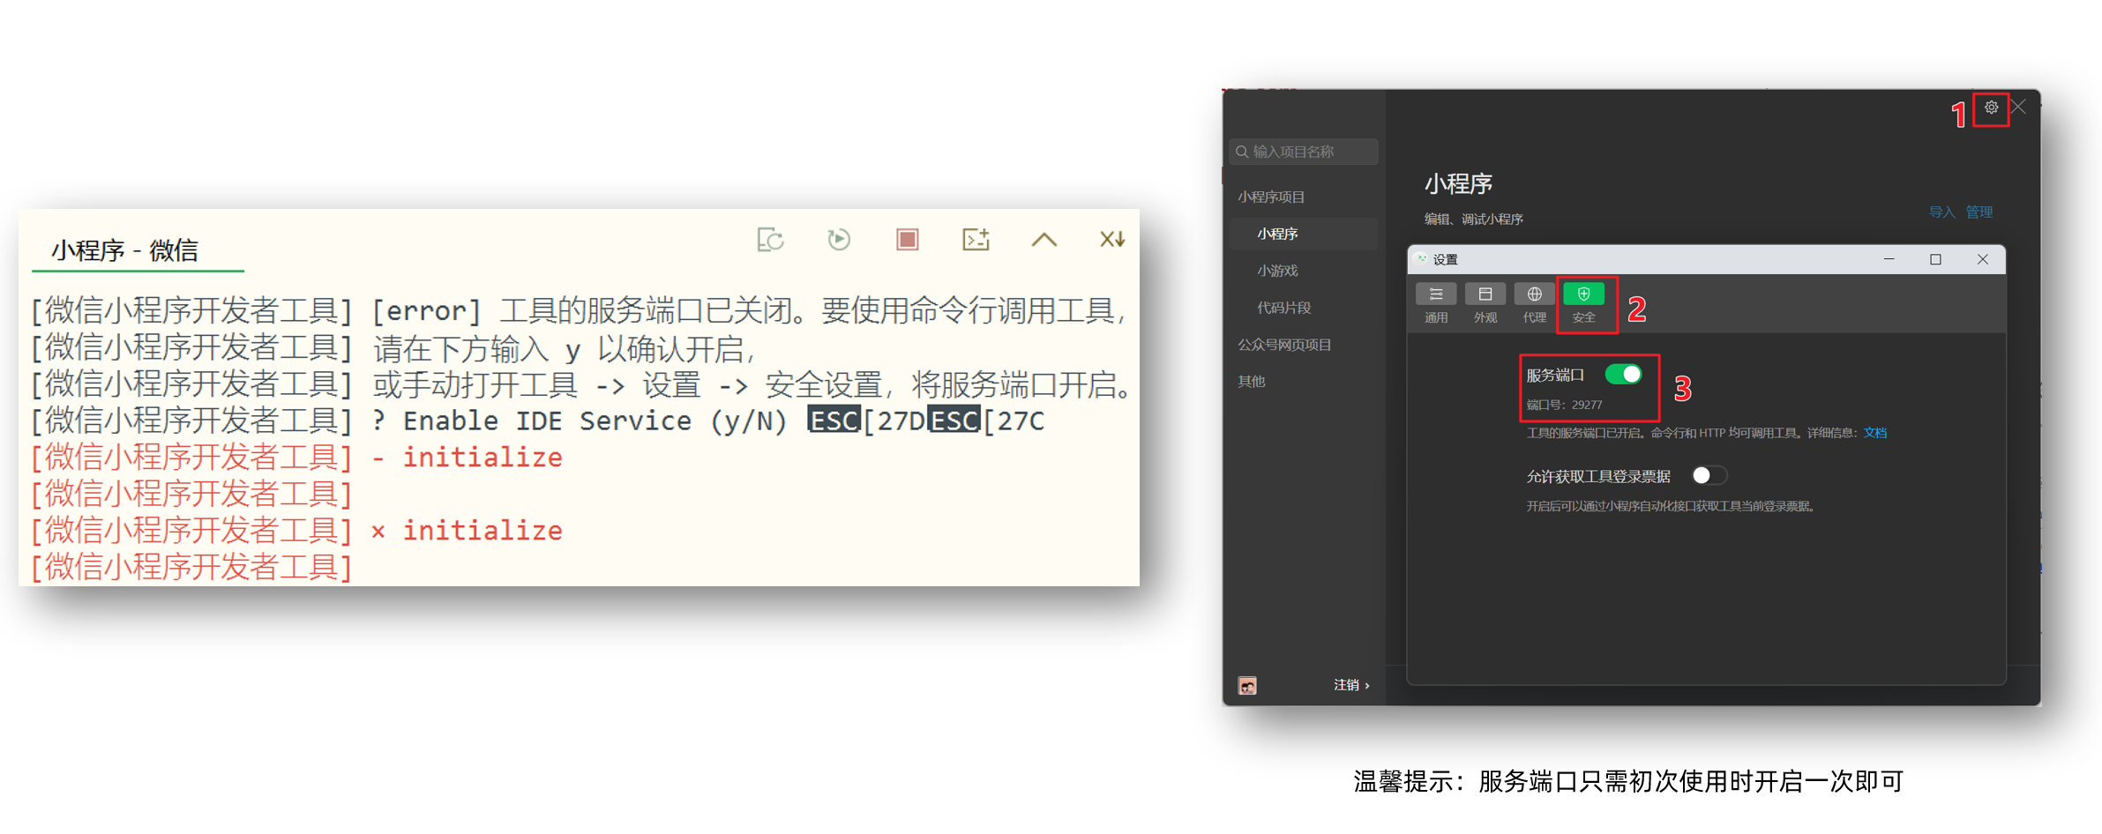Collapse the terminal panel with the chevron

pyautogui.click(x=1044, y=239)
